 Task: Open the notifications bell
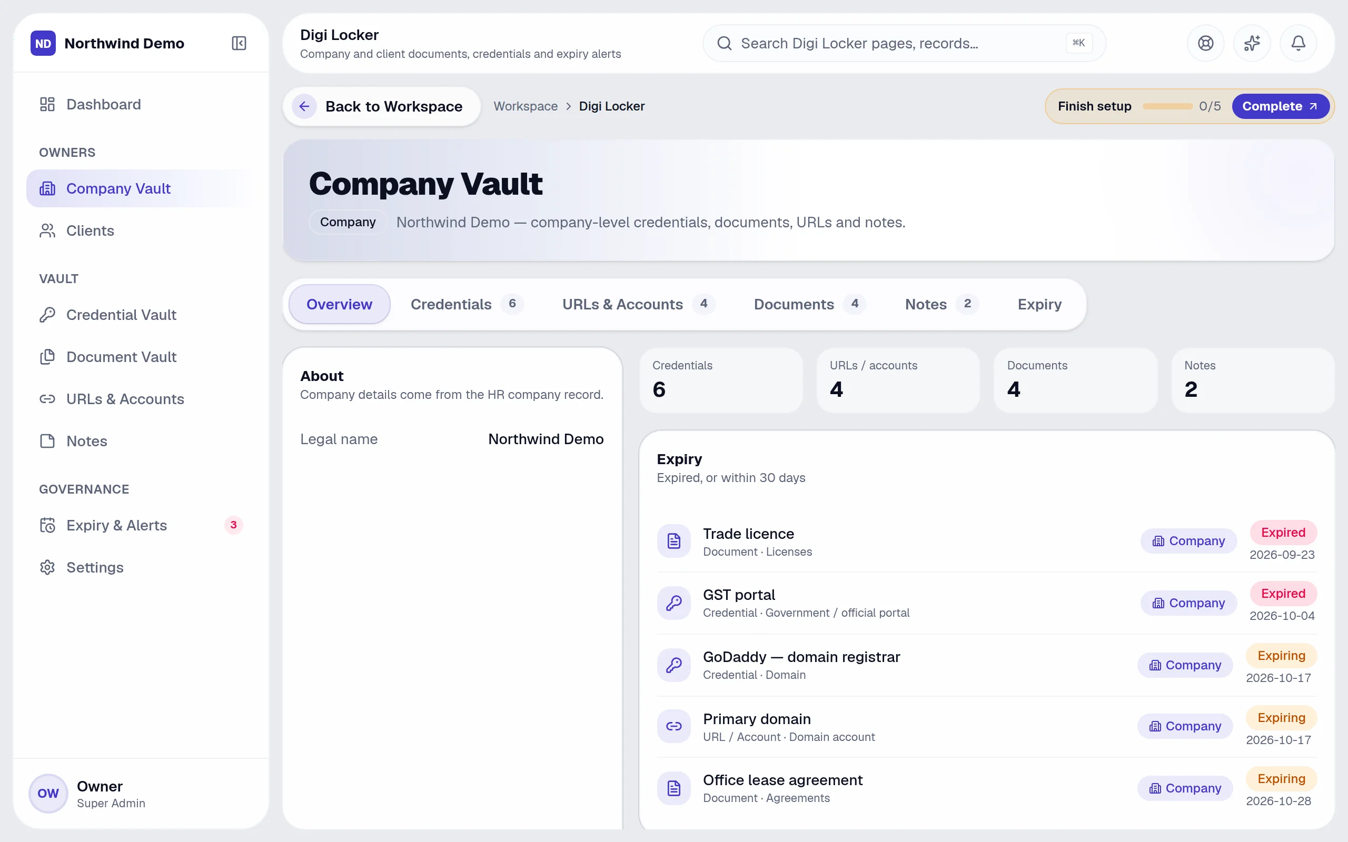1298,43
